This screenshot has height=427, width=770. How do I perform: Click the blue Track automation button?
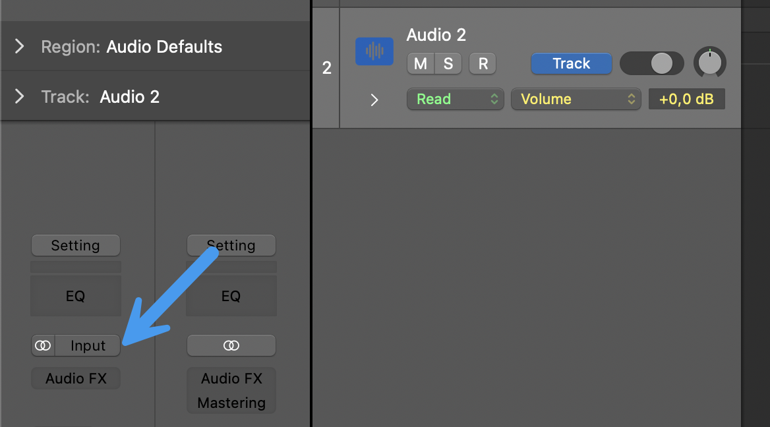(x=571, y=63)
